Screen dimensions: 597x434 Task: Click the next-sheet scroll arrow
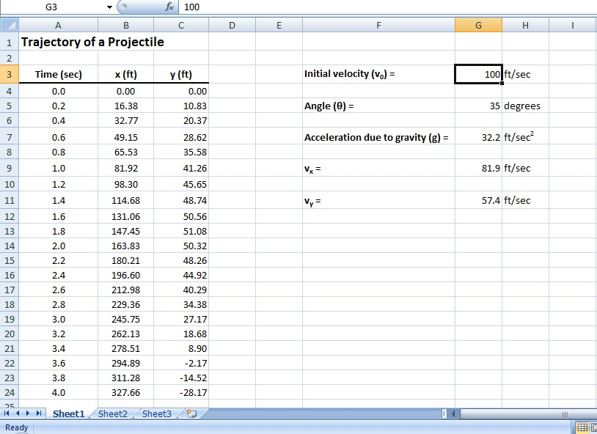tap(28, 413)
